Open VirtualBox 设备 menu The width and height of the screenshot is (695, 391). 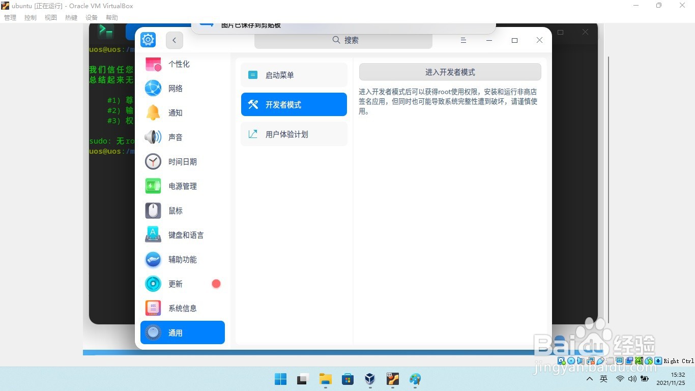pyautogui.click(x=92, y=17)
